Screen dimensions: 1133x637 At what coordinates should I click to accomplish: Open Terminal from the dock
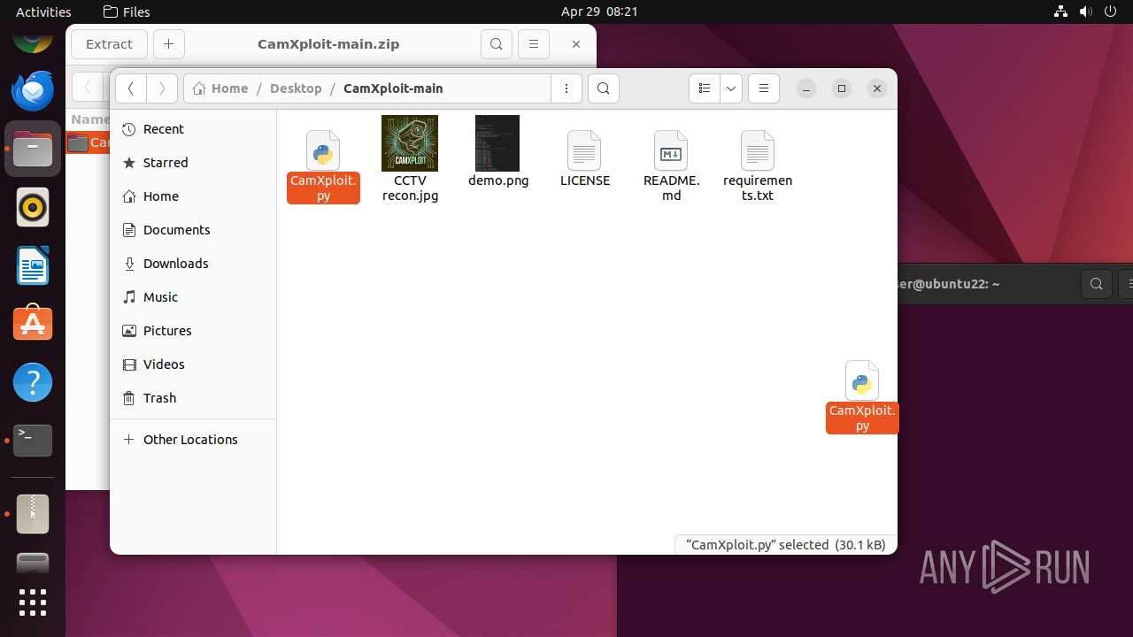[x=33, y=441]
